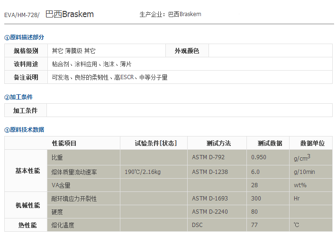Click the EVA/HM-728/ product code text

pos(22,15)
